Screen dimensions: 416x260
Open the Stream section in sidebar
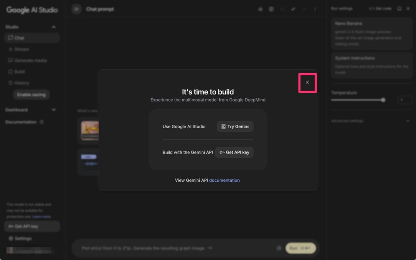[22, 49]
